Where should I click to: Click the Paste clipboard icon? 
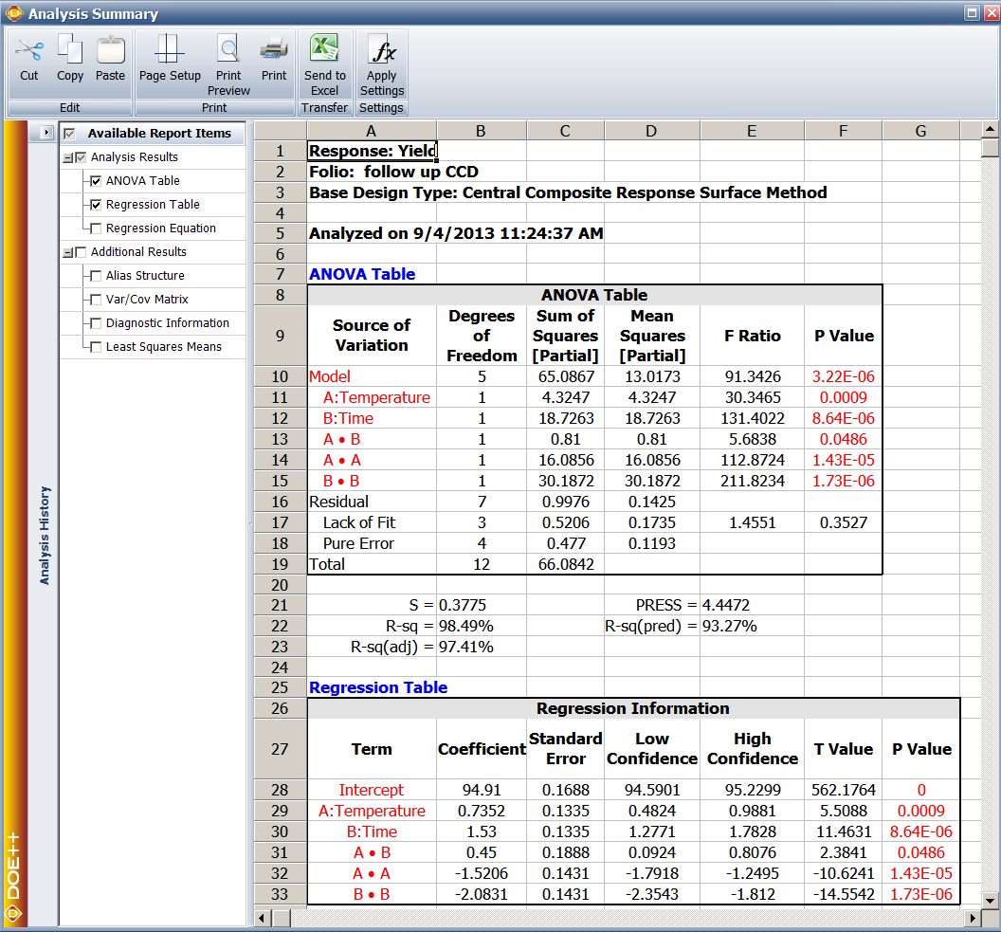[x=111, y=50]
